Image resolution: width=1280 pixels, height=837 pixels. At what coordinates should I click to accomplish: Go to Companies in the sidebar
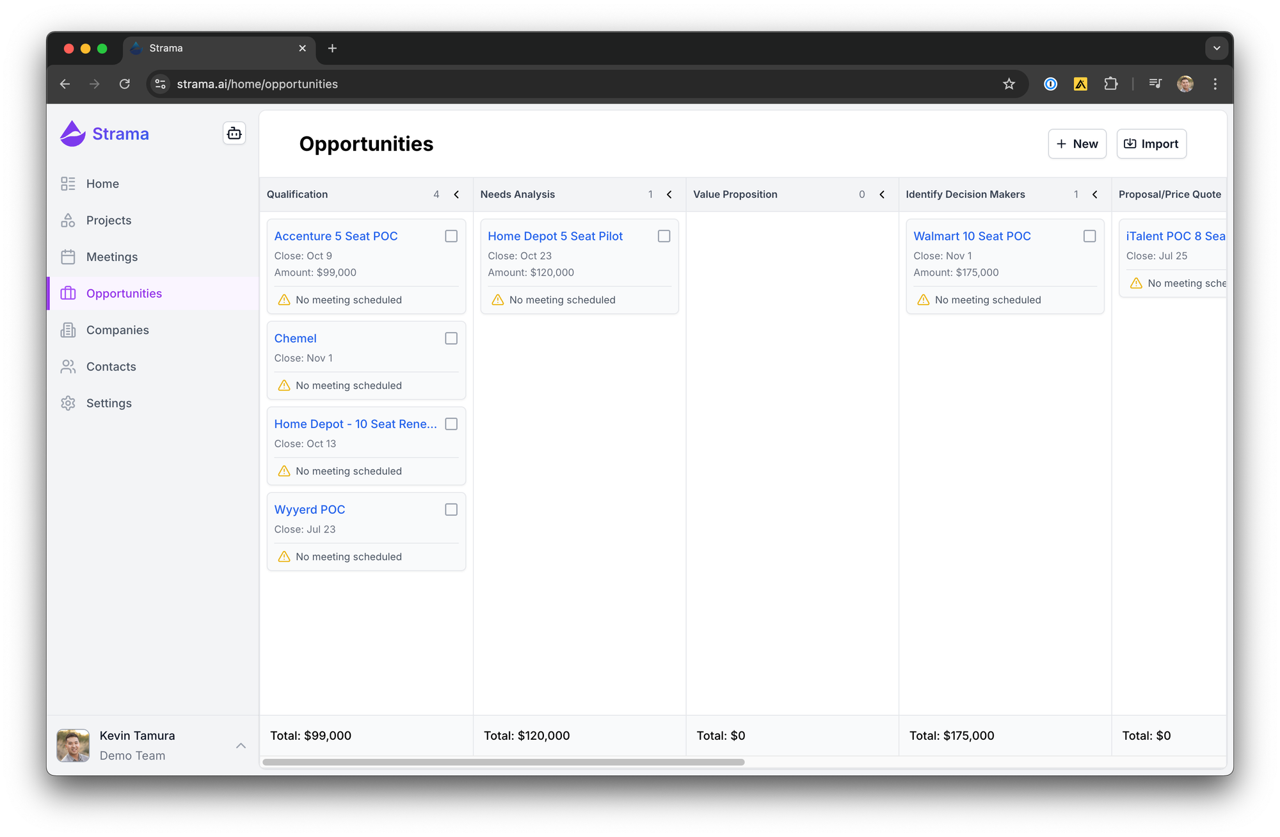coord(117,330)
